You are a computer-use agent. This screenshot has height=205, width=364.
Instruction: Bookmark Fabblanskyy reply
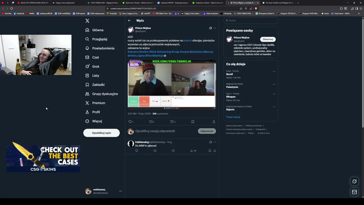[210, 151]
